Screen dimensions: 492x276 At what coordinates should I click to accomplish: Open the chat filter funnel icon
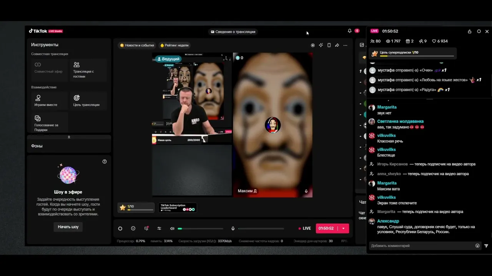click(486, 246)
